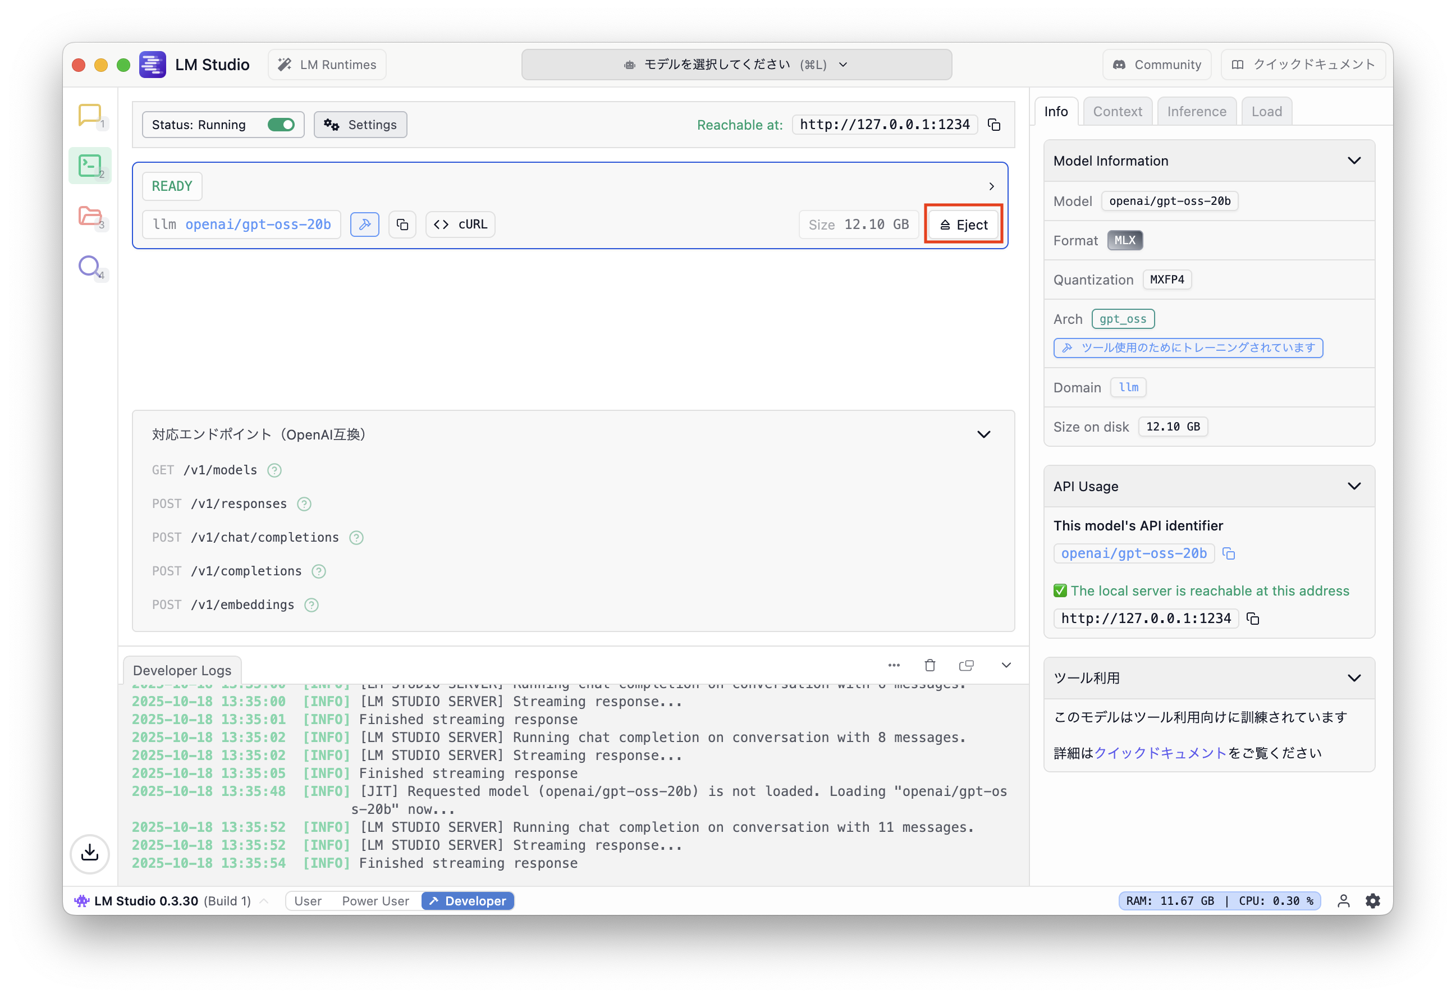
Task: Open app settings gear in status bar
Action: (x=1373, y=901)
